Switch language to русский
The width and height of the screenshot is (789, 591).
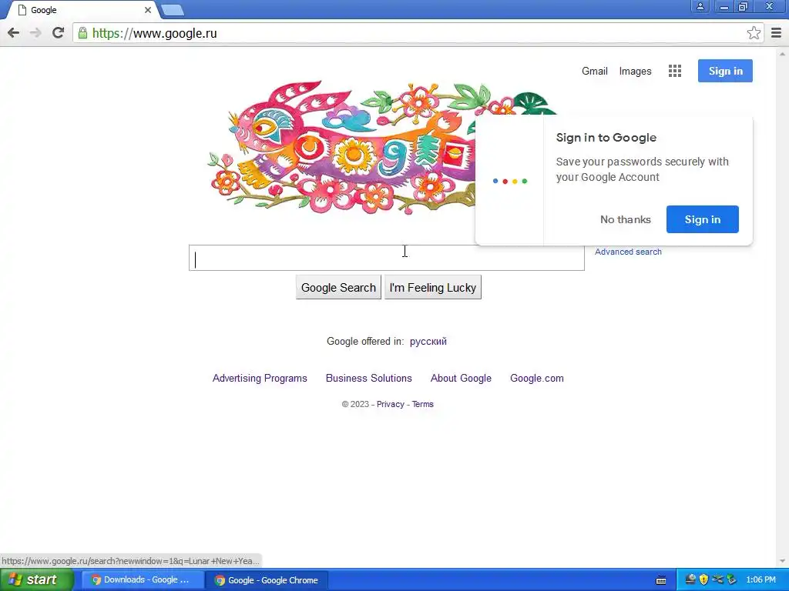428,341
